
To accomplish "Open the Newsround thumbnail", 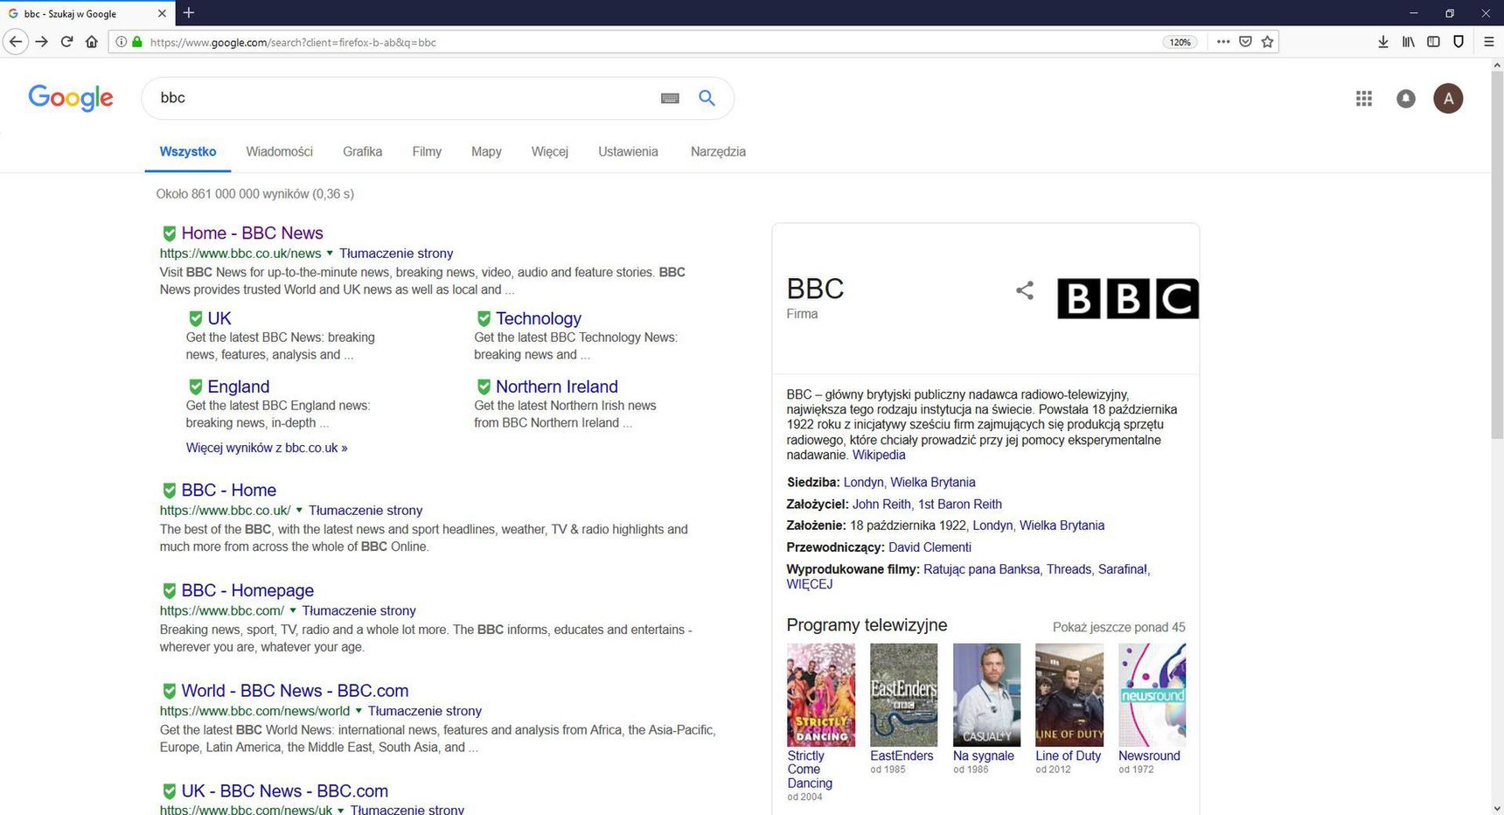I will [1152, 695].
